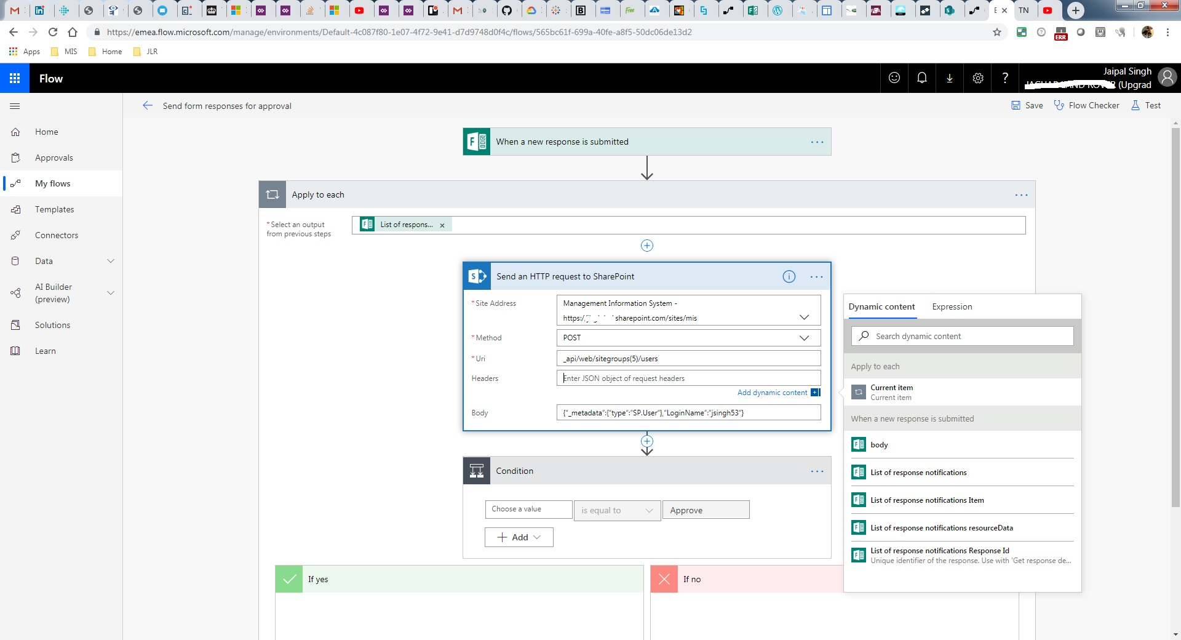1181x640 pixels.
Task: Insert the Current item dynamic content
Action: tap(963, 392)
